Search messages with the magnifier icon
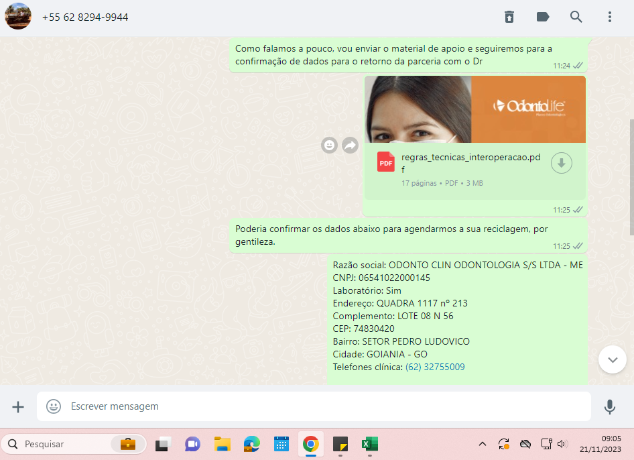This screenshot has height=460, width=634. pyautogui.click(x=576, y=17)
